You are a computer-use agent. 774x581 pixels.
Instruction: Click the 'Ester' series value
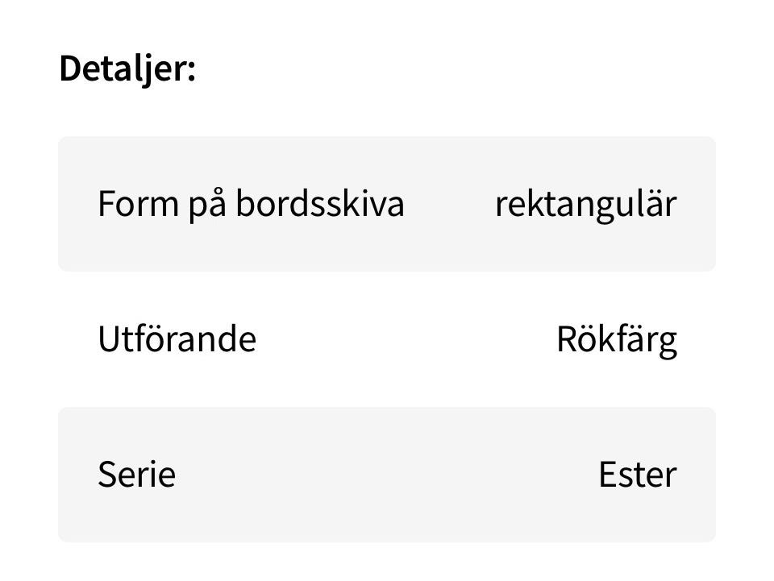(x=637, y=475)
